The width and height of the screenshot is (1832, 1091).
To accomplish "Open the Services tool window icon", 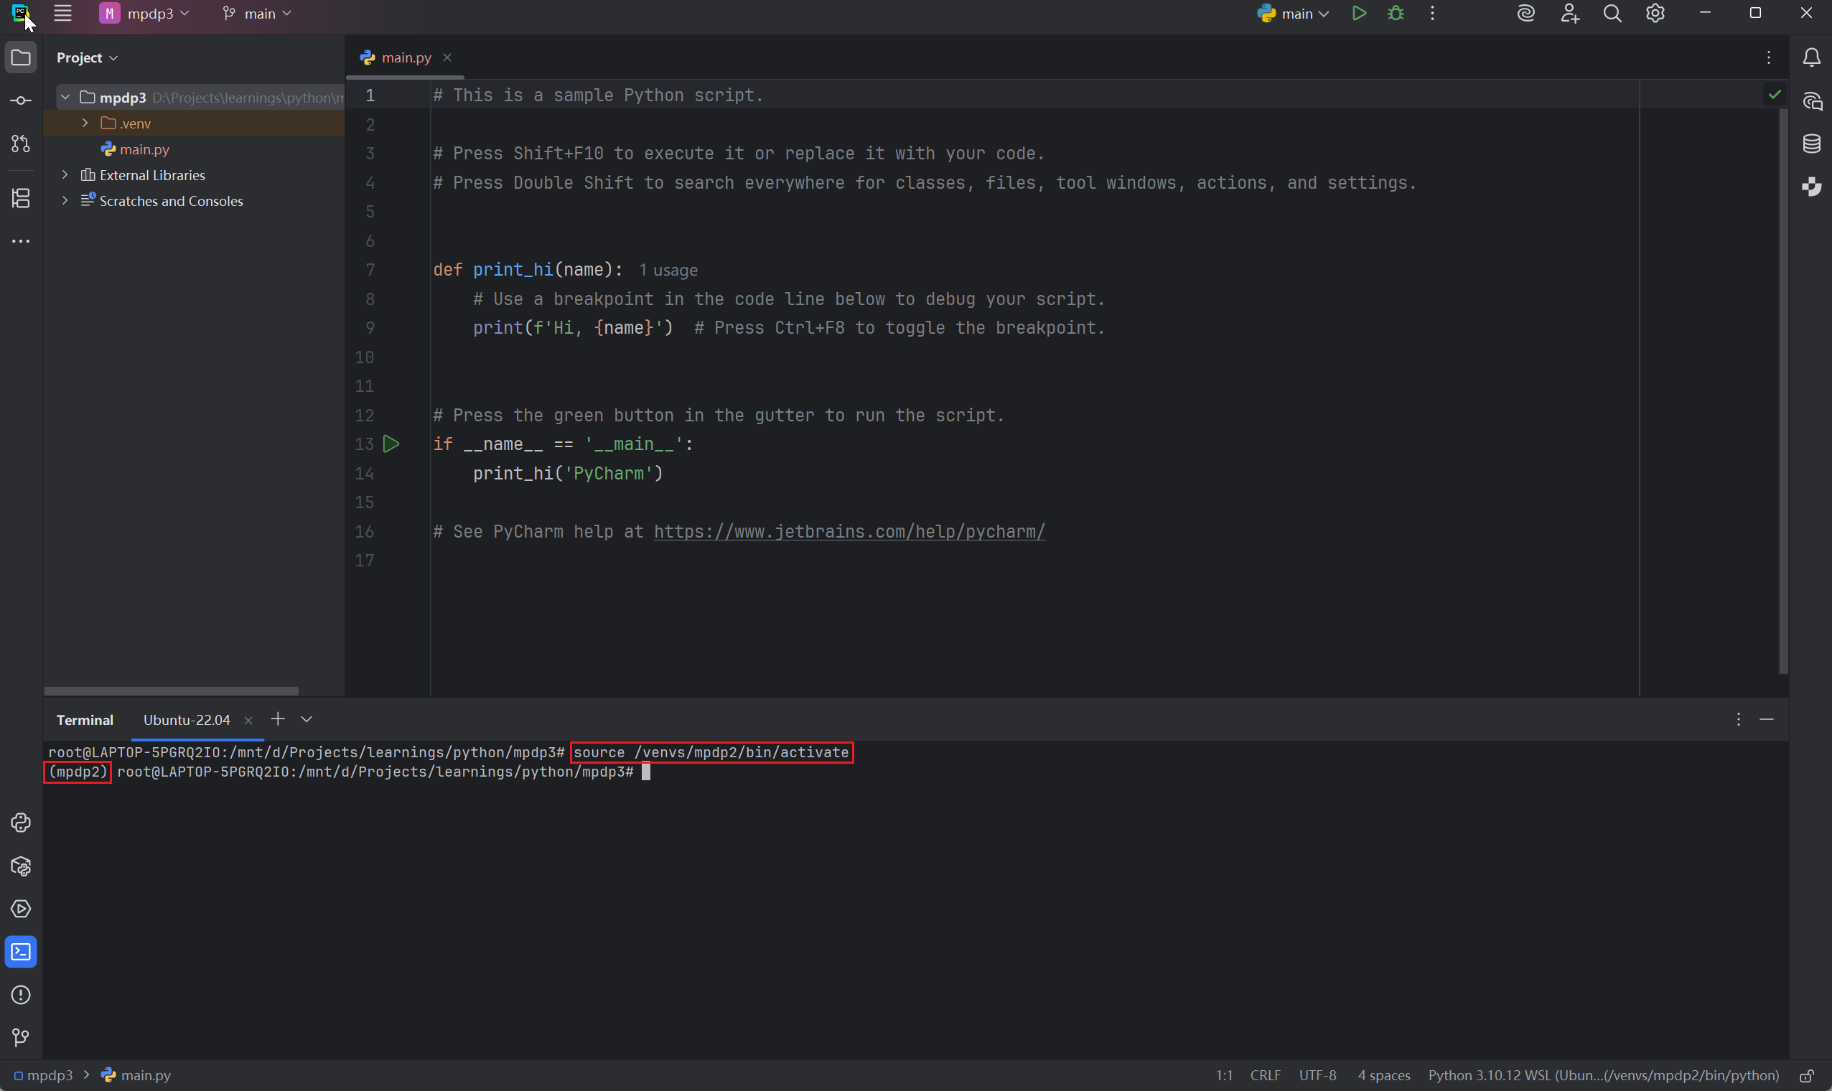I will point(21,909).
